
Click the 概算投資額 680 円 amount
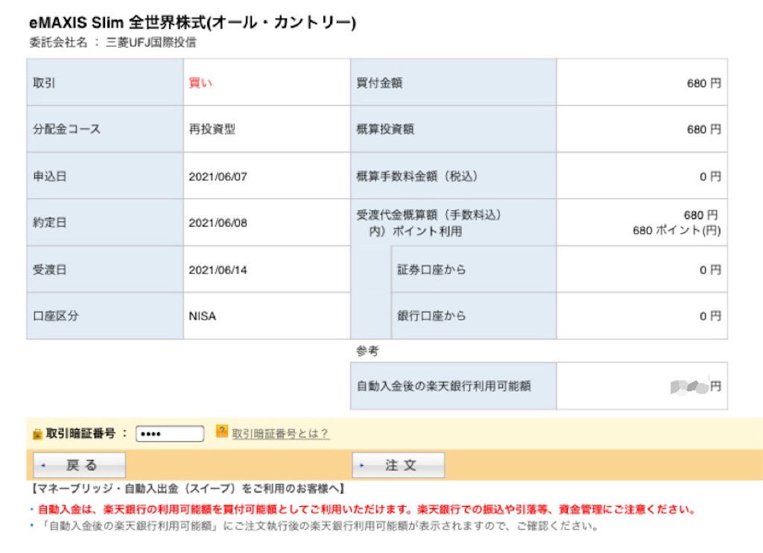pos(703,130)
